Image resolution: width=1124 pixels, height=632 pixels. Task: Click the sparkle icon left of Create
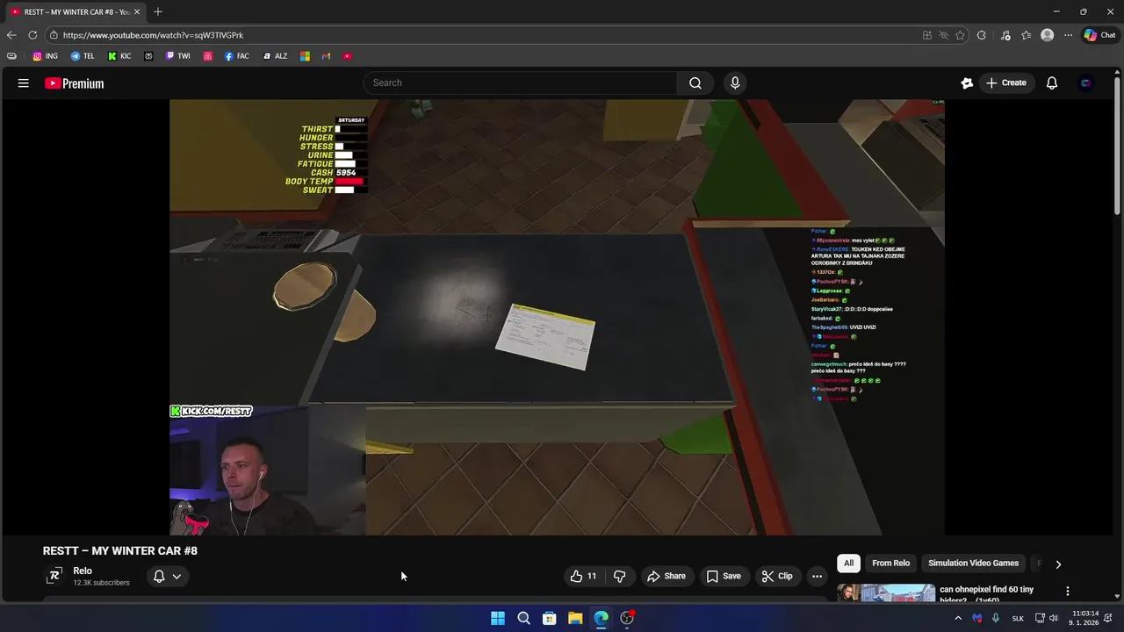point(967,83)
